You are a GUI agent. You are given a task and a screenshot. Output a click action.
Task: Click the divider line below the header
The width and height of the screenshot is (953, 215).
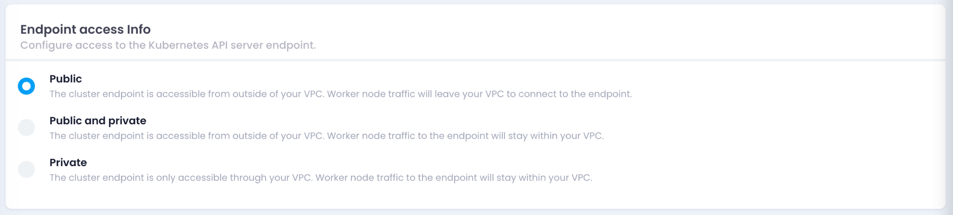pyautogui.click(x=476, y=60)
